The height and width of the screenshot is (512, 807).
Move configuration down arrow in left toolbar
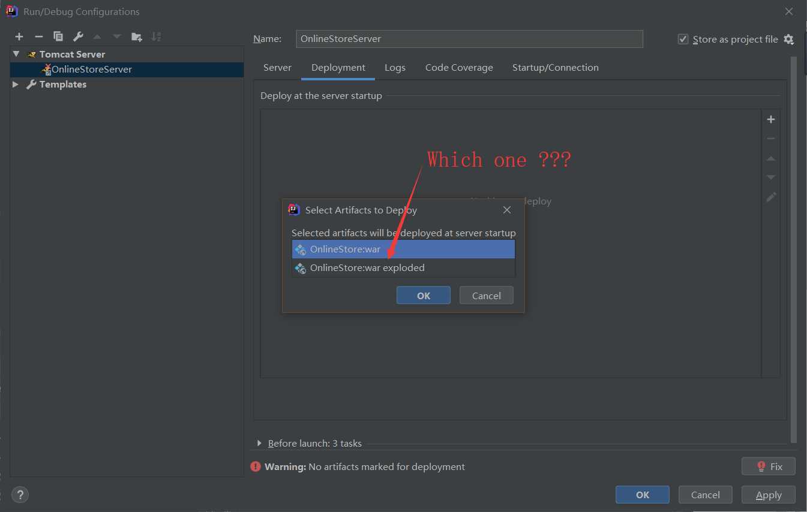117,37
